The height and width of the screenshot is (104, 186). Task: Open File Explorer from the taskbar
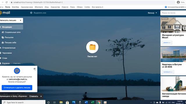coord(61,102)
